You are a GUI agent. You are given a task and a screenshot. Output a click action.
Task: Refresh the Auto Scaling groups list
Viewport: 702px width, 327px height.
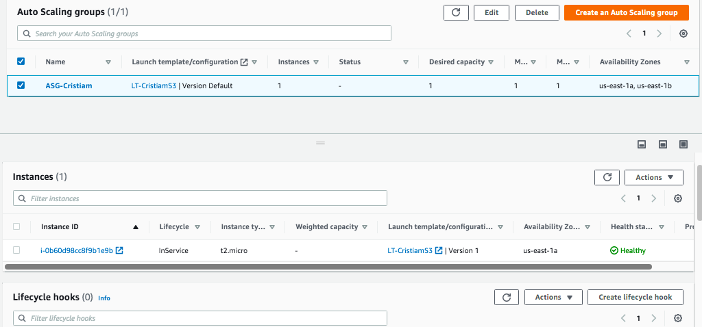coord(456,12)
